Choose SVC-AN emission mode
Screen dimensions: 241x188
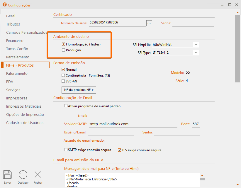tap(63, 81)
